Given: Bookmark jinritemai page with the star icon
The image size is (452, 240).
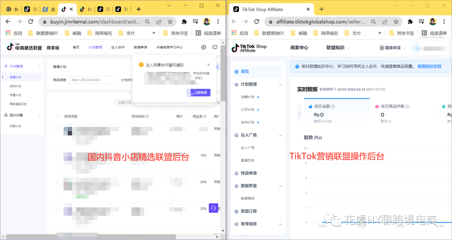Looking at the screenshot, I should click(170, 22).
